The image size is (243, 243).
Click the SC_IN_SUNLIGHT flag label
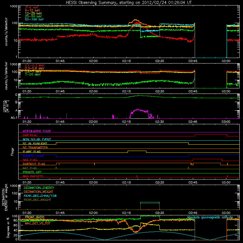tap(35, 143)
